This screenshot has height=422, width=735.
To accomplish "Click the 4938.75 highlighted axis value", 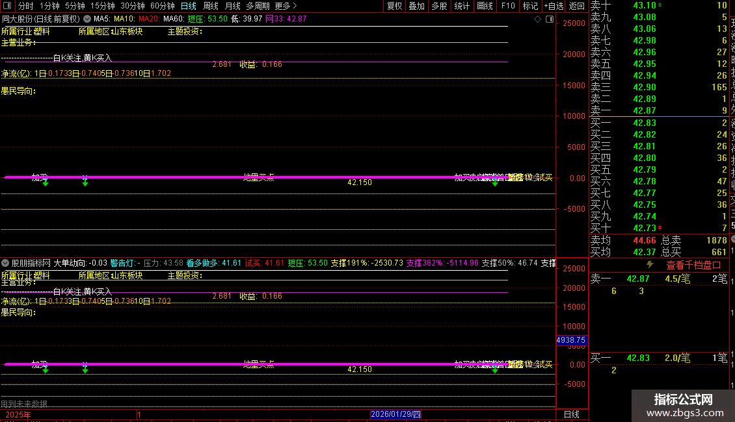I will tap(571, 340).
